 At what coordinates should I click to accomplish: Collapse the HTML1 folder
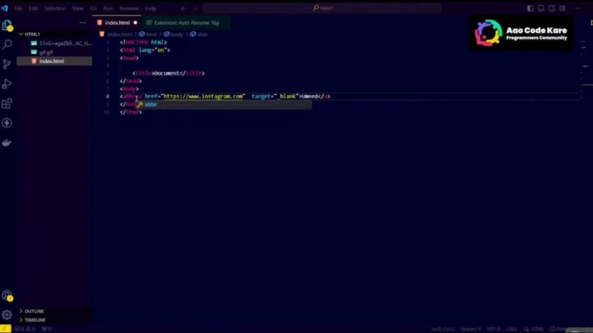click(x=32, y=34)
